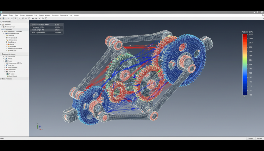Click the icon beside Exat hlts
264x151 pixels.
pos(9,51)
